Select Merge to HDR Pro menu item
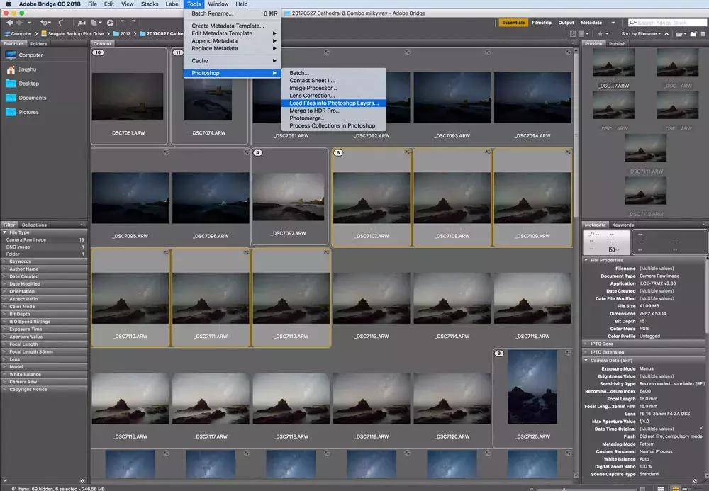Screen dimensions: 709x491 [315, 111]
